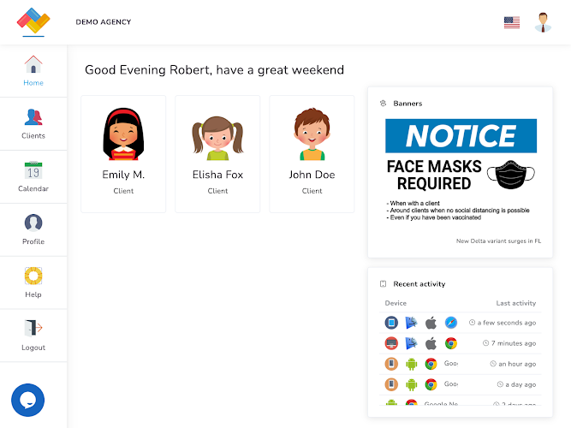Click Chrome icon in '7 minutes ago' row
571x428 pixels.
[x=451, y=343]
